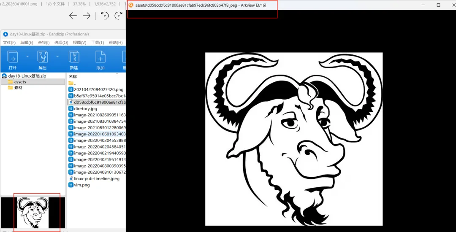
Task: Select the assets folder in tree
Action: coord(20,82)
